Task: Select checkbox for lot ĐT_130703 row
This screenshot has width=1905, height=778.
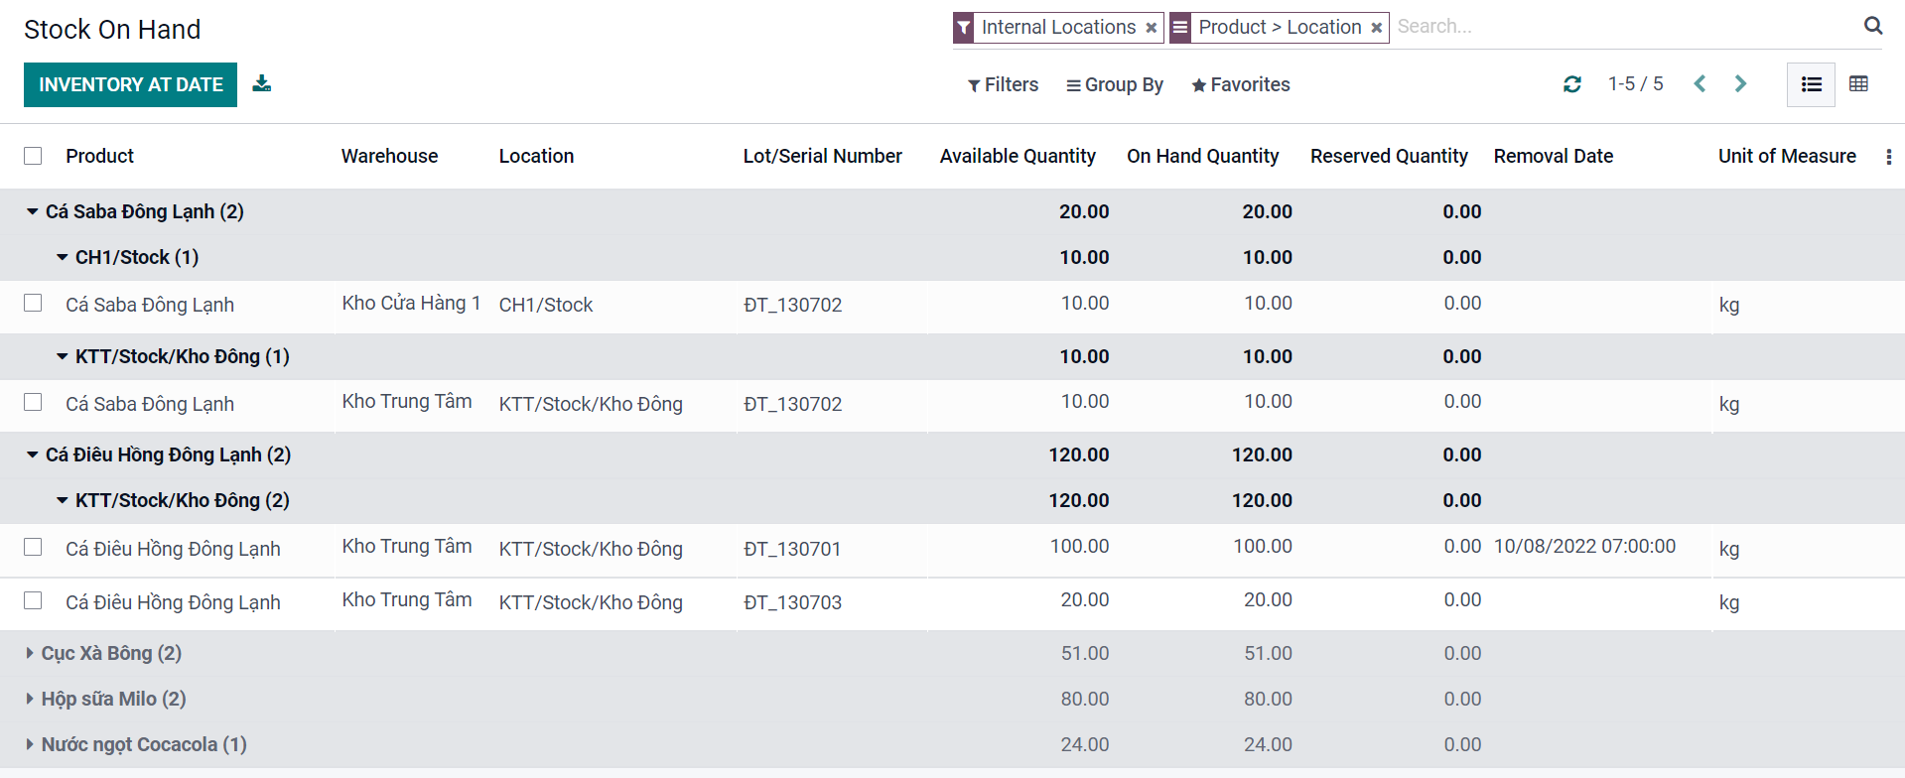Action: click(33, 600)
